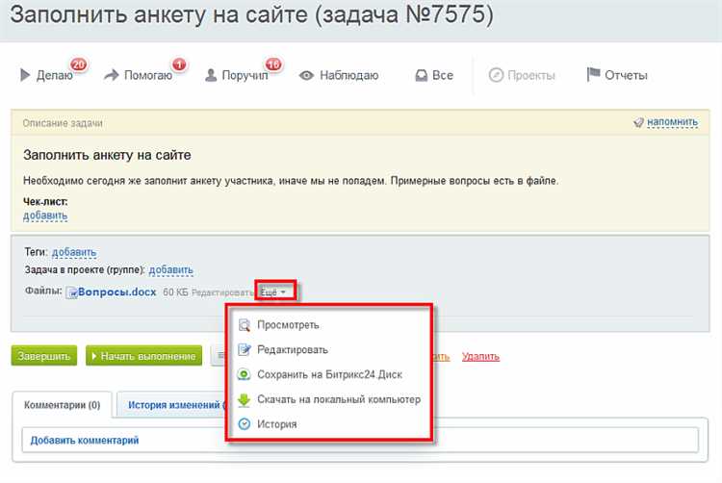Viewport: 722px width, 483px height.
Task: Add task to project group link
Action: [170, 270]
